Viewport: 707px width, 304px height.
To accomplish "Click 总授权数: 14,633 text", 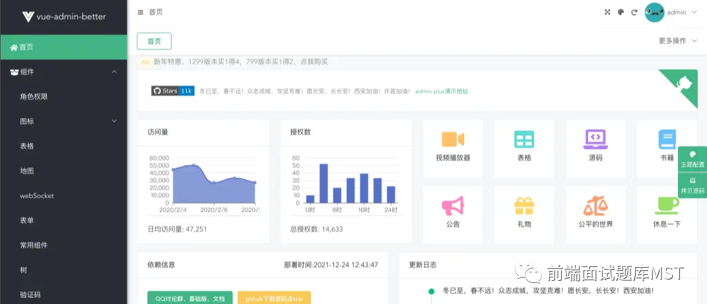I will point(316,229).
